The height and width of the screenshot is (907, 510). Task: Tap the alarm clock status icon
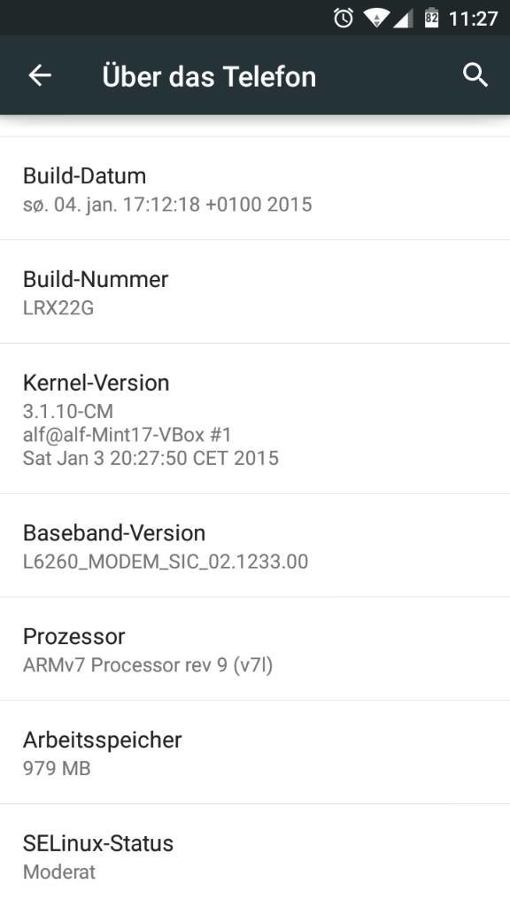pos(344,18)
